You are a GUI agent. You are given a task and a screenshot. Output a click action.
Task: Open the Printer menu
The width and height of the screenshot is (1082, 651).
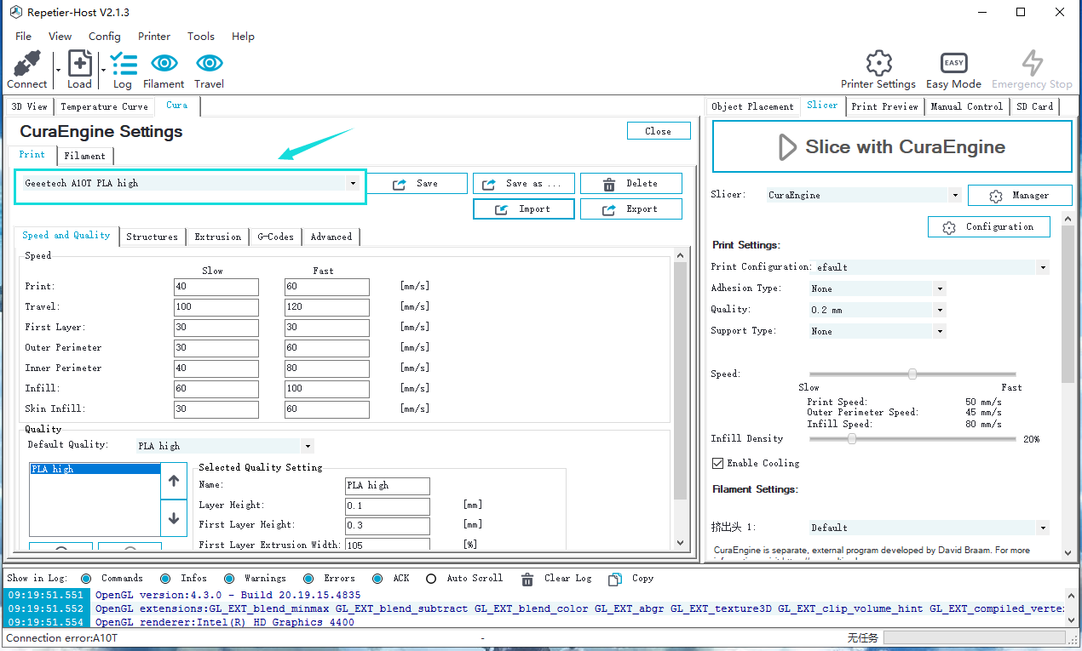(154, 37)
